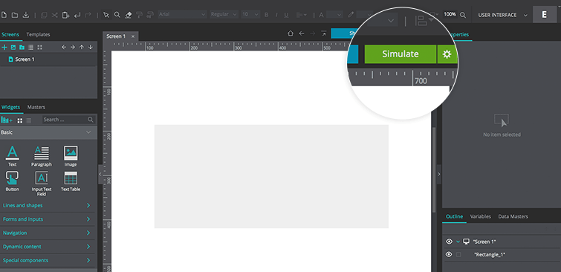Tick the checkbox beside Rectangle_1
This screenshot has width=561, height=272.
(458, 255)
